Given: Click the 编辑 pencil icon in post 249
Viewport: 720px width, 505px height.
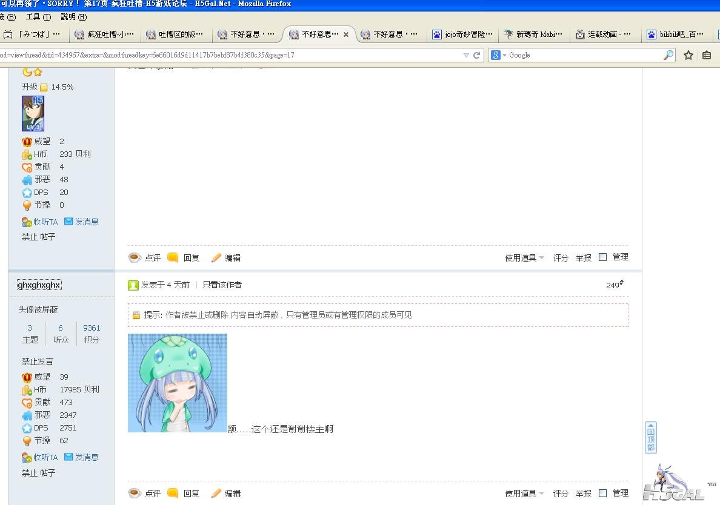Looking at the screenshot, I should (216, 493).
